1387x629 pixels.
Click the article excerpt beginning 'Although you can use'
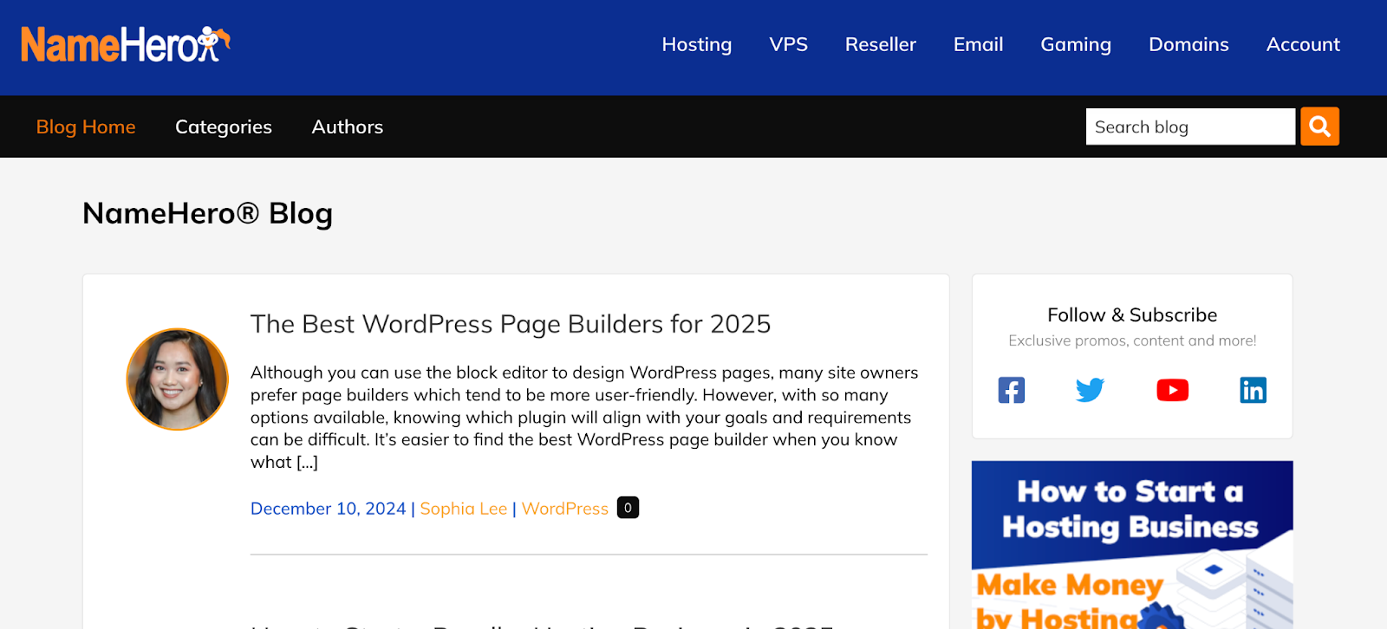click(585, 417)
